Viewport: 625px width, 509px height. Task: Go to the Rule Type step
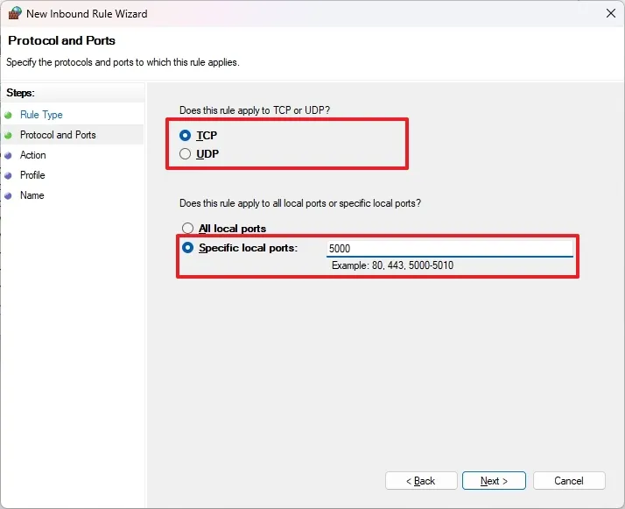(41, 115)
